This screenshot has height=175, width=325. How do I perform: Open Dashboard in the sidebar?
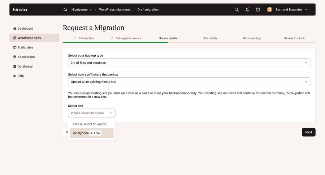25,29
